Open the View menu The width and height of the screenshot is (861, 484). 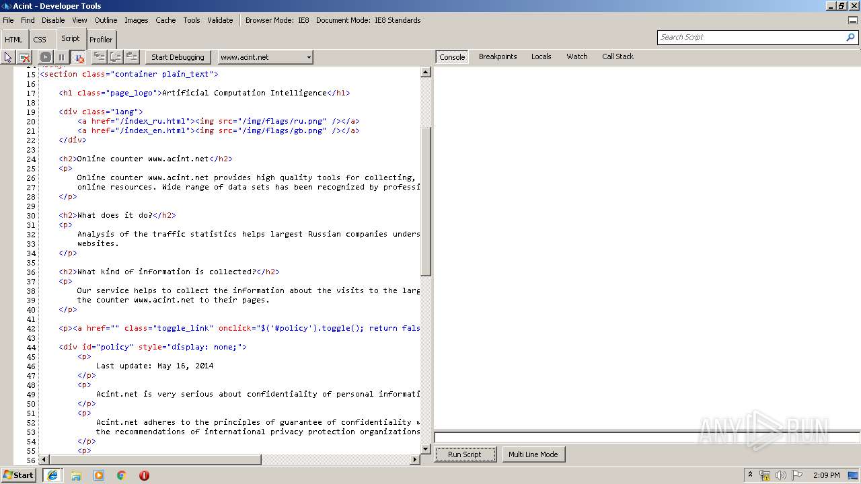(x=79, y=20)
